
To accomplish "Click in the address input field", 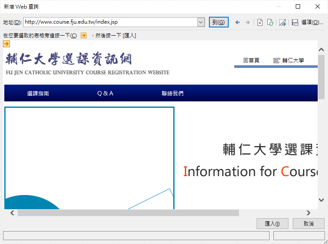I will pyautogui.click(x=110, y=22).
